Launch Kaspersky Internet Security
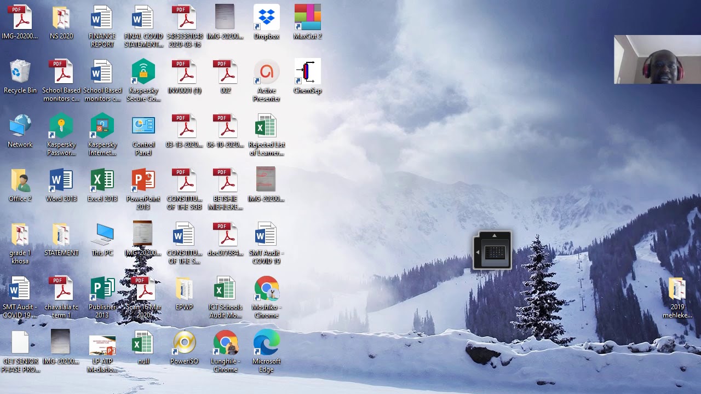Image resolution: width=701 pixels, height=394 pixels. (x=102, y=135)
